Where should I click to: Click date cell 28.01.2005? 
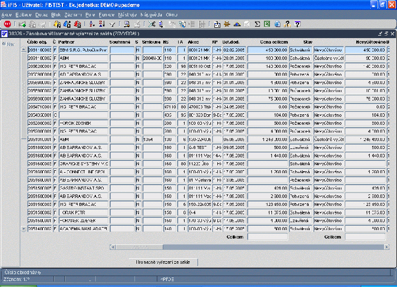pyautogui.click(x=234, y=58)
